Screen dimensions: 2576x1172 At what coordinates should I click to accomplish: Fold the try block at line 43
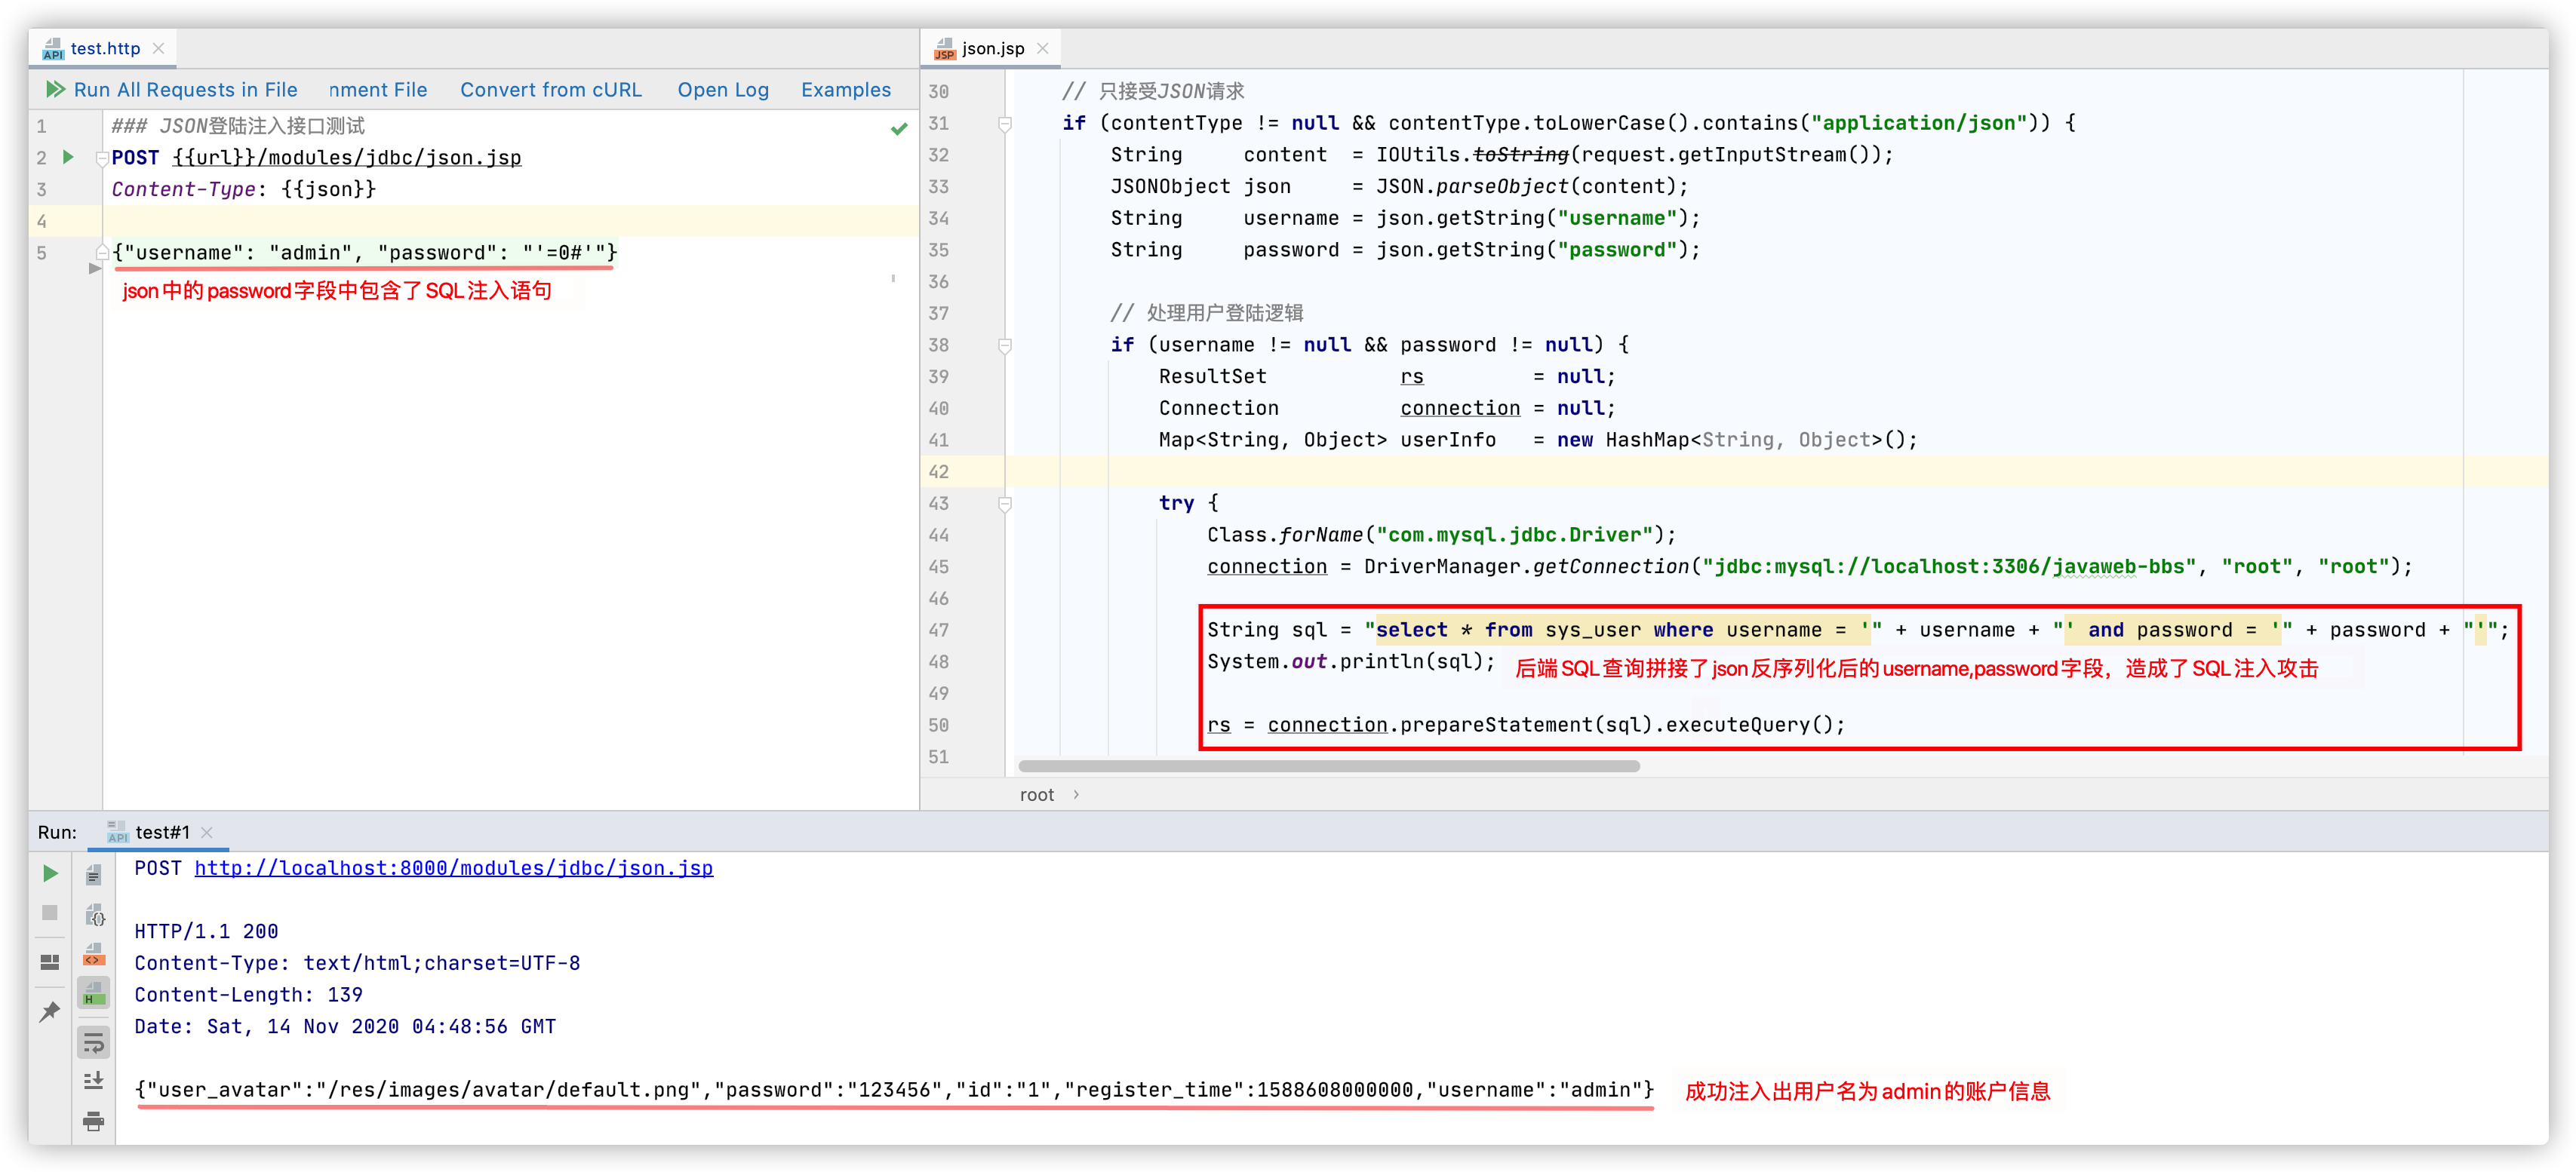point(1005,505)
